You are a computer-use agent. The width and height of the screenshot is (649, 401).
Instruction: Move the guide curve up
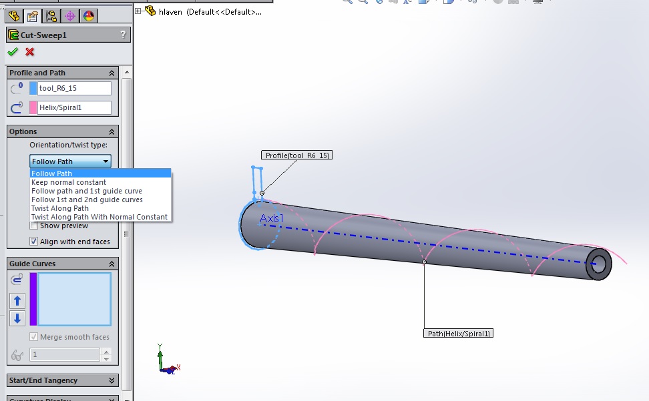click(x=18, y=301)
